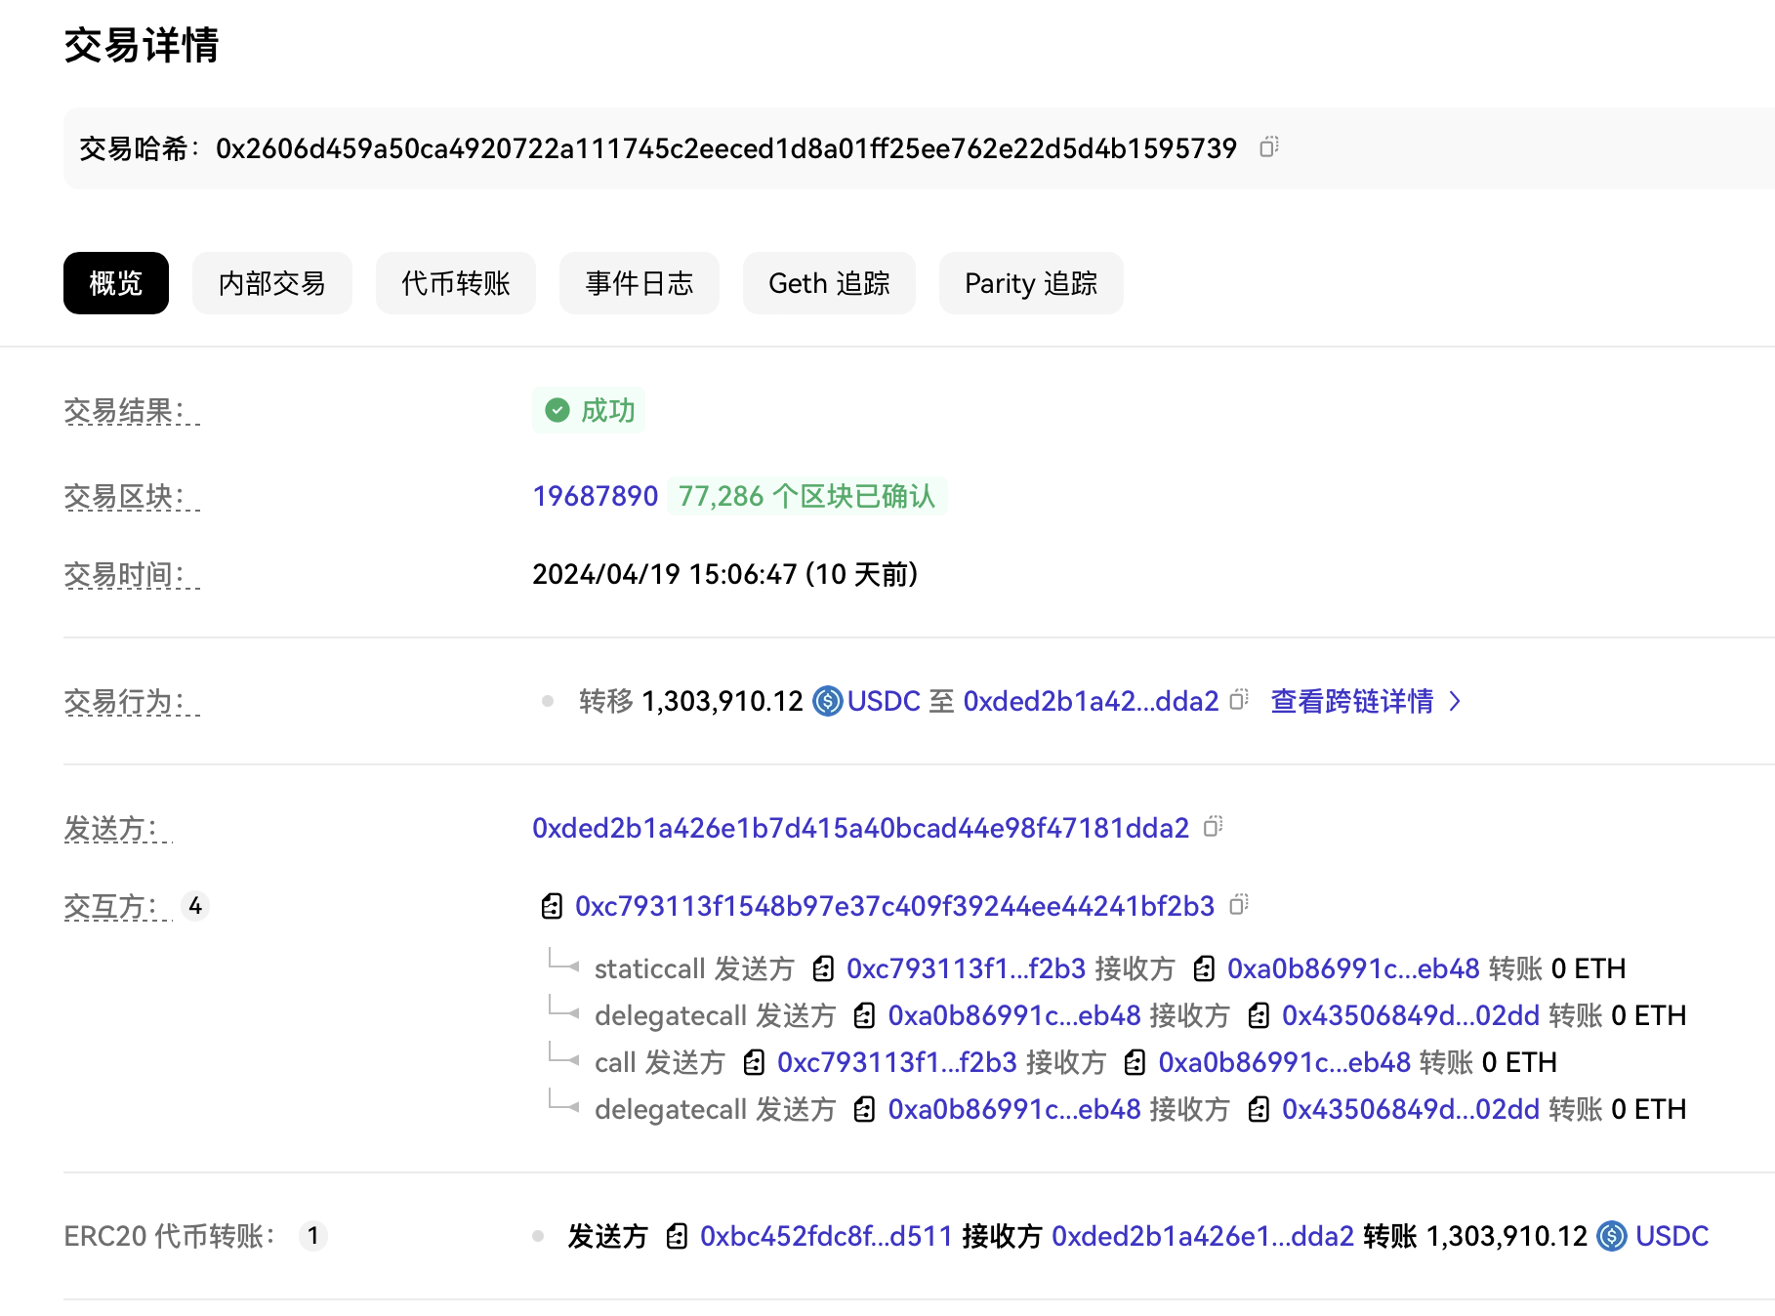Click the USDC token icon in transaction action

[828, 701]
